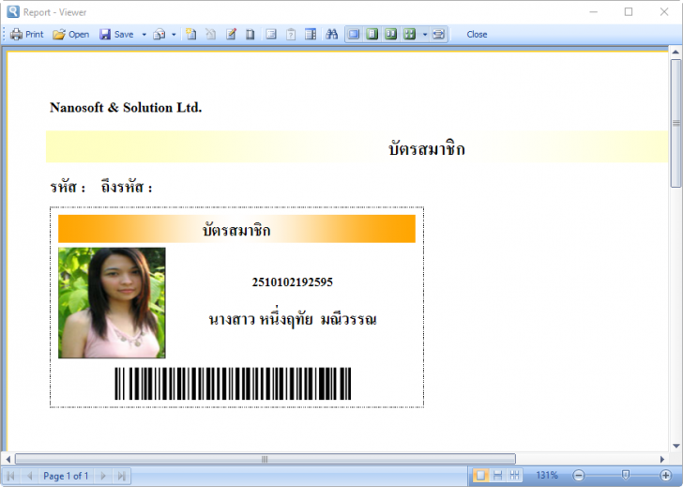The height and width of the screenshot is (487, 683).
Task: Go to the previous page
Action: click(x=29, y=476)
